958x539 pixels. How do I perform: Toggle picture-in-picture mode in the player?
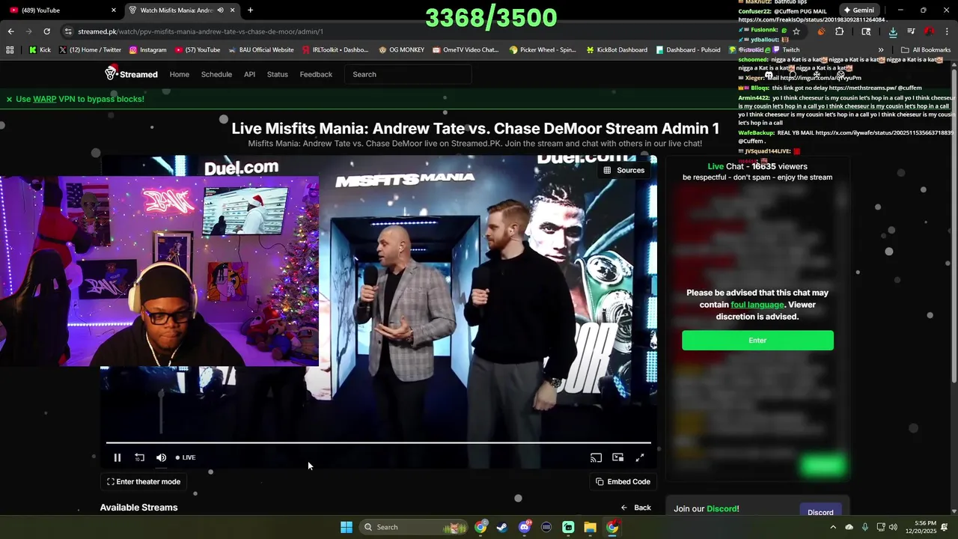617,457
